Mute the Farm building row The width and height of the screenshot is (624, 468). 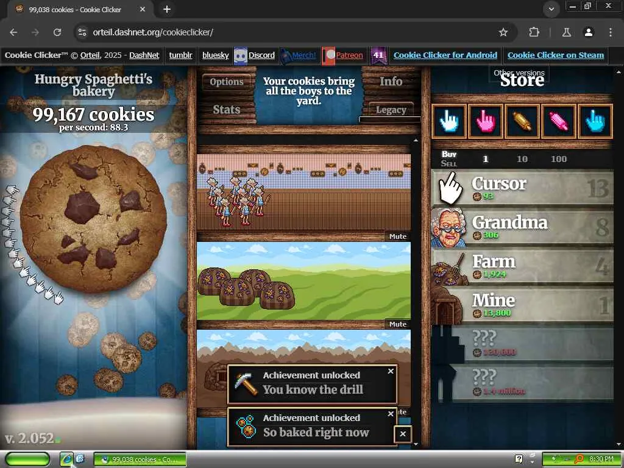pos(397,324)
